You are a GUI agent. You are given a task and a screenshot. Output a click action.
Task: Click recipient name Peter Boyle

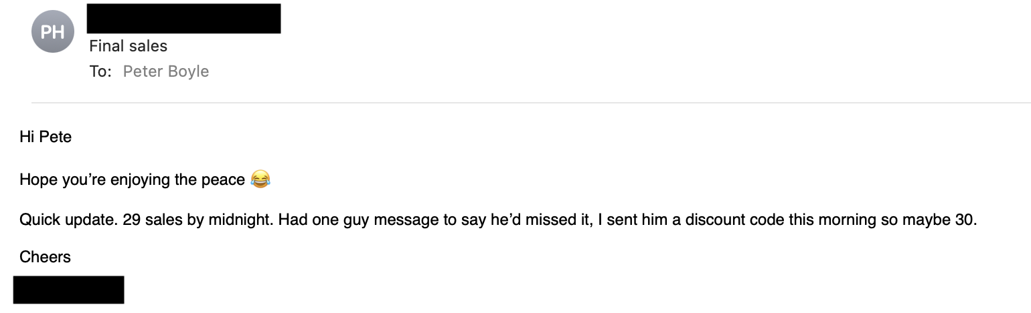click(166, 71)
